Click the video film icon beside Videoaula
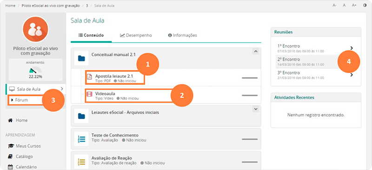The height and width of the screenshot is (170, 372). click(89, 94)
